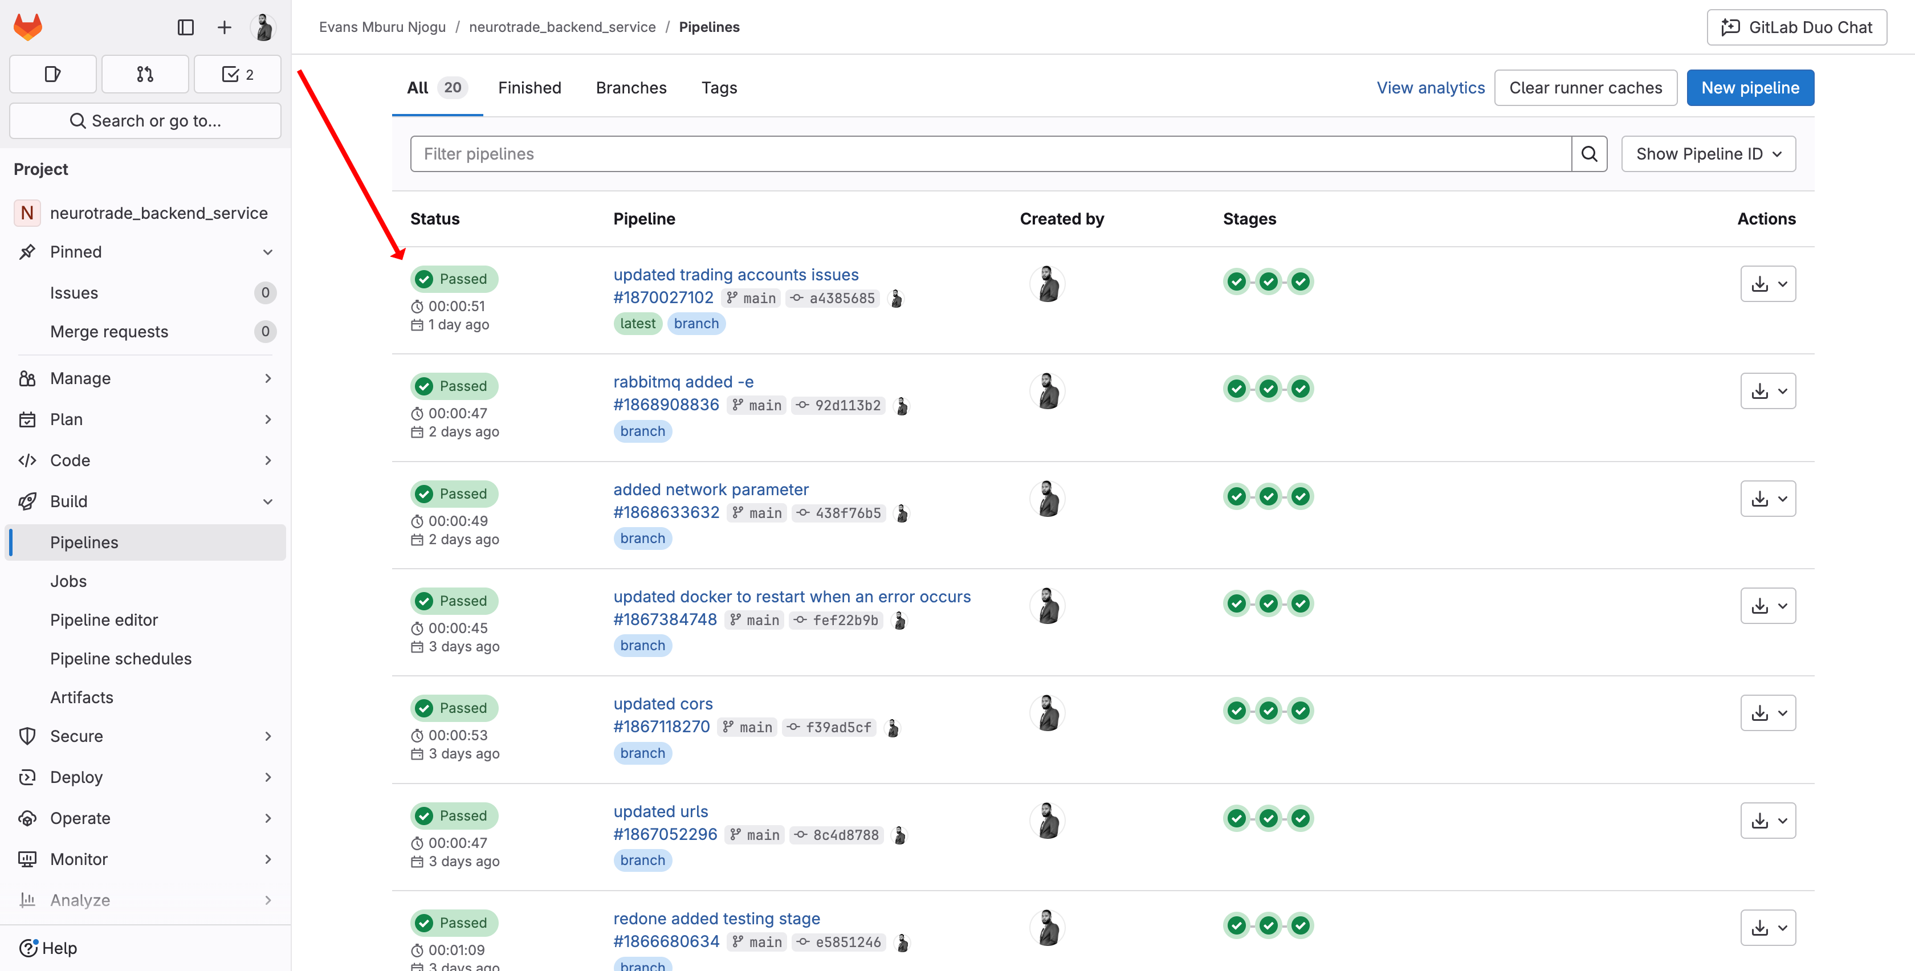Switch to the Finished tab
1915x971 pixels.
coord(529,88)
